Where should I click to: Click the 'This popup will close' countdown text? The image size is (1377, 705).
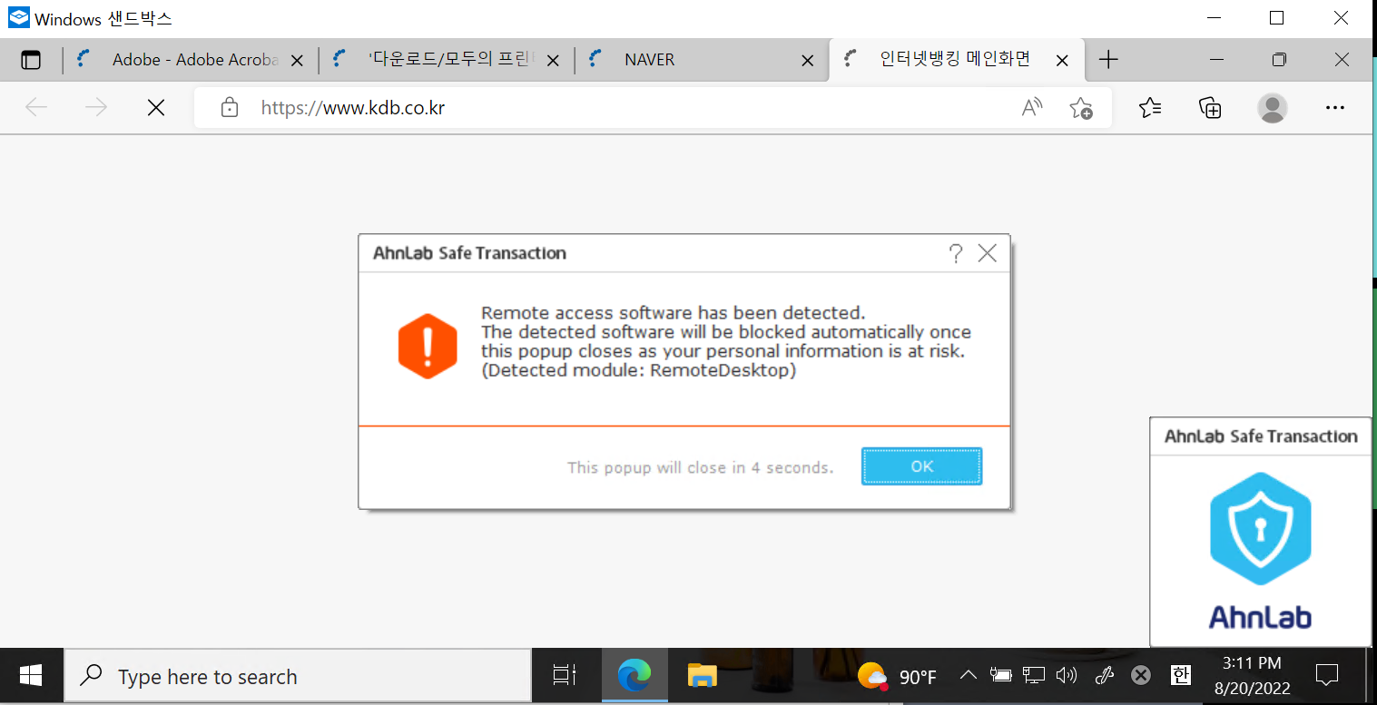[700, 468]
